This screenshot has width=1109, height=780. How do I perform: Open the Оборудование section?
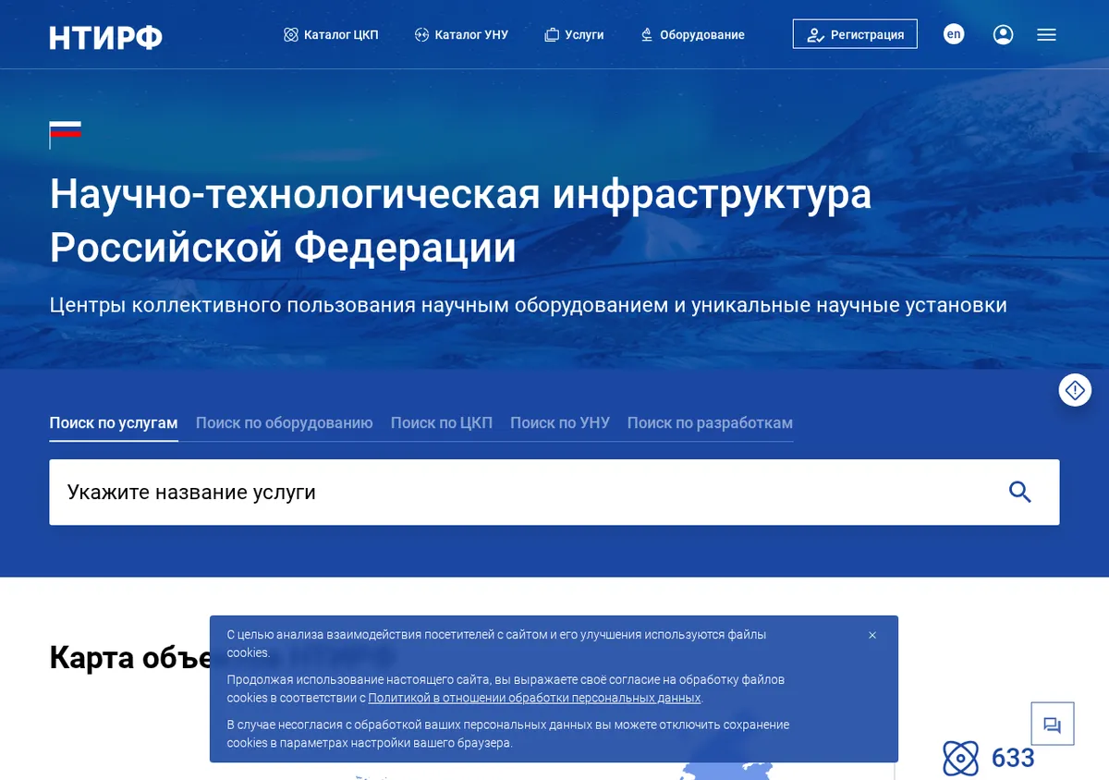[x=692, y=34]
